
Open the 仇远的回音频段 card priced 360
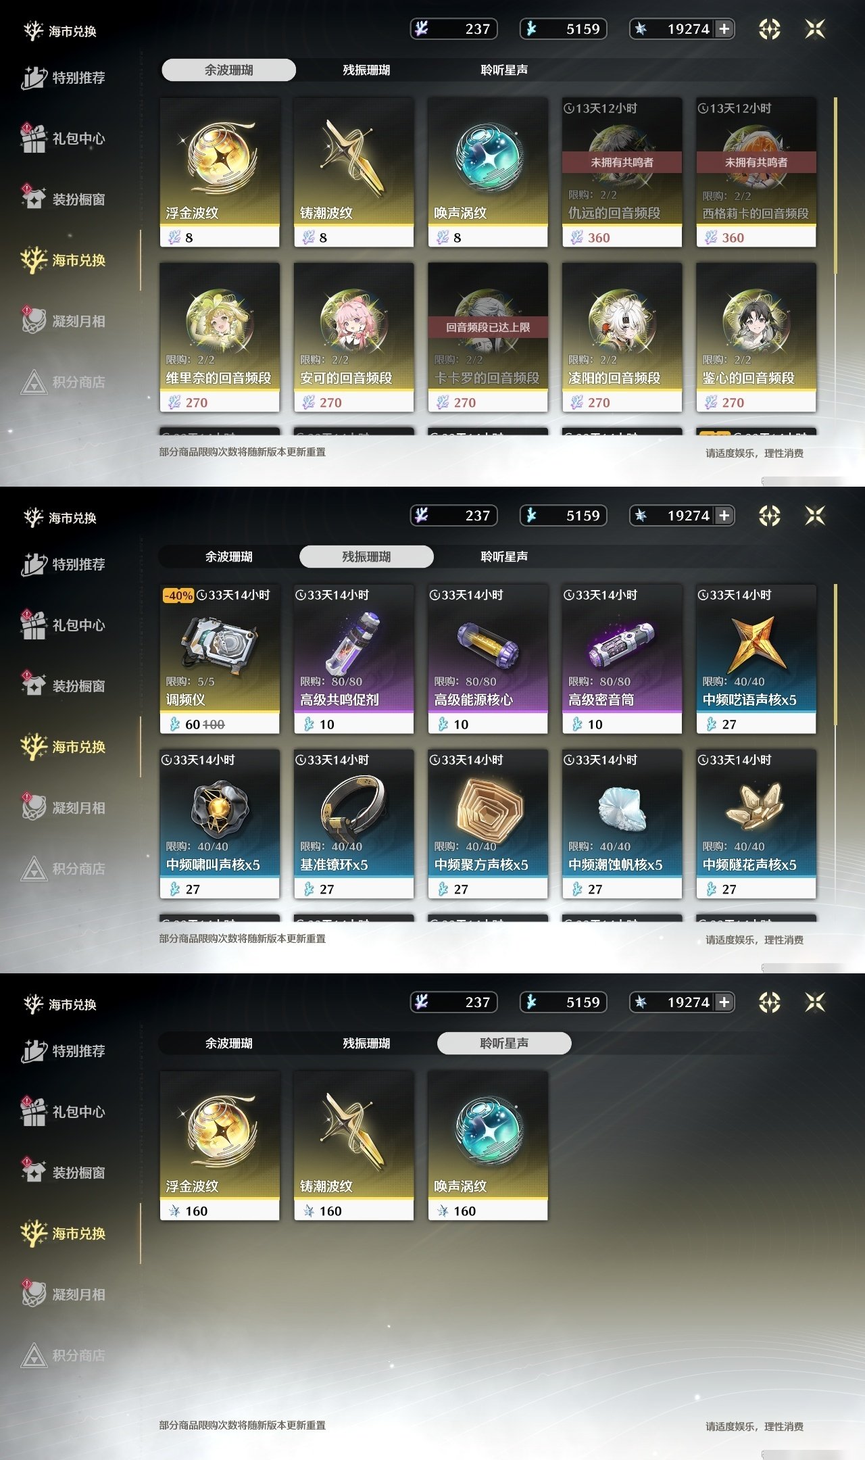(622, 172)
